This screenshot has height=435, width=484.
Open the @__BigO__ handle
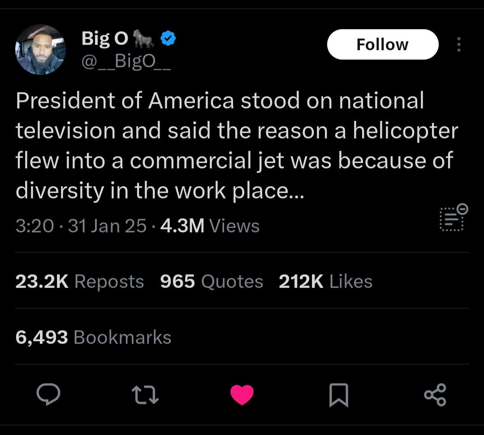(x=126, y=61)
